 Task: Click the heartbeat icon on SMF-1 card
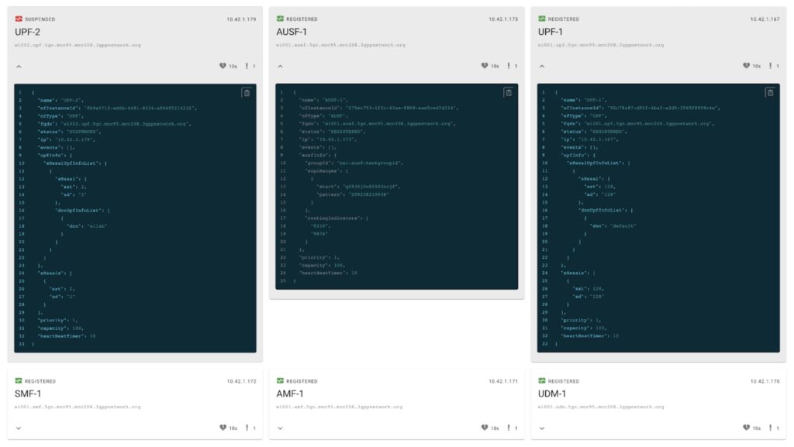223,428
